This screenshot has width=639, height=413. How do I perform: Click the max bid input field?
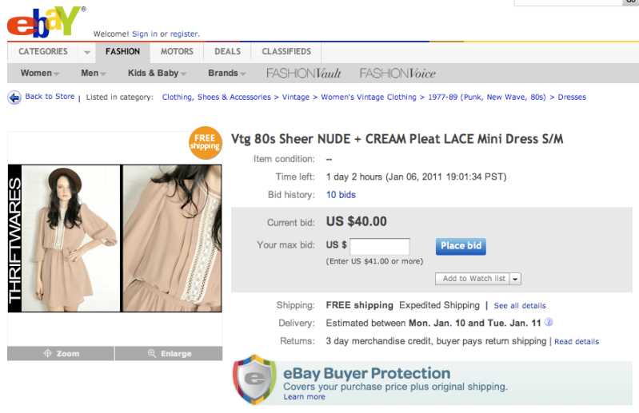pyautogui.click(x=380, y=246)
